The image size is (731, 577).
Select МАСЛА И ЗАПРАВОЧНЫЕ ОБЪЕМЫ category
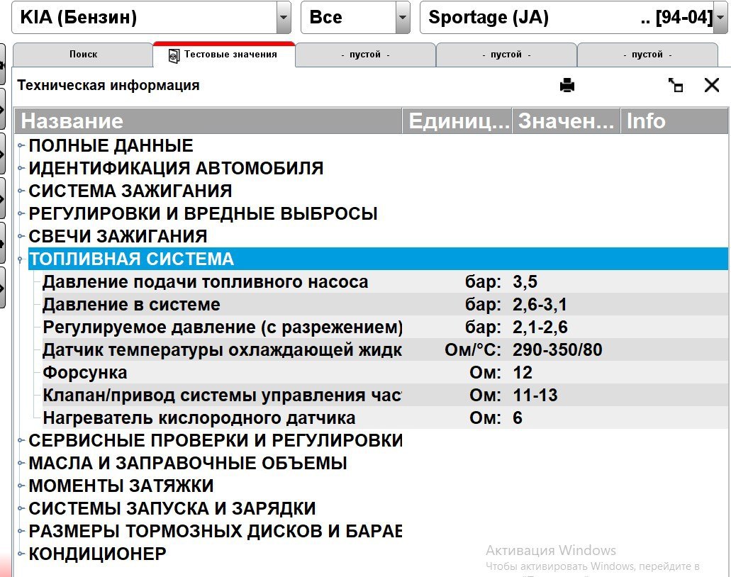[x=187, y=464]
